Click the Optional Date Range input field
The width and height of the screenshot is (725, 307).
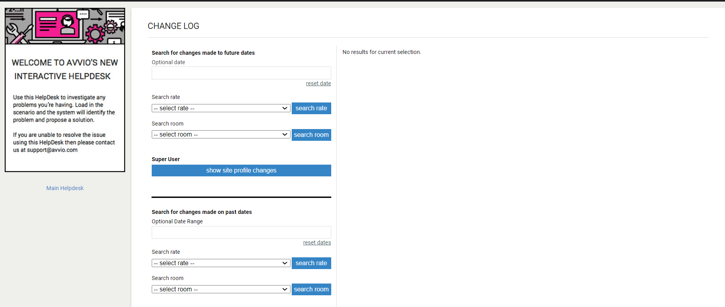241,232
